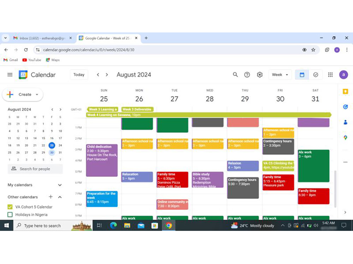This screenshot has height=264, width=353.
Task: Collapse the side panel chevron
Action: 345,212
